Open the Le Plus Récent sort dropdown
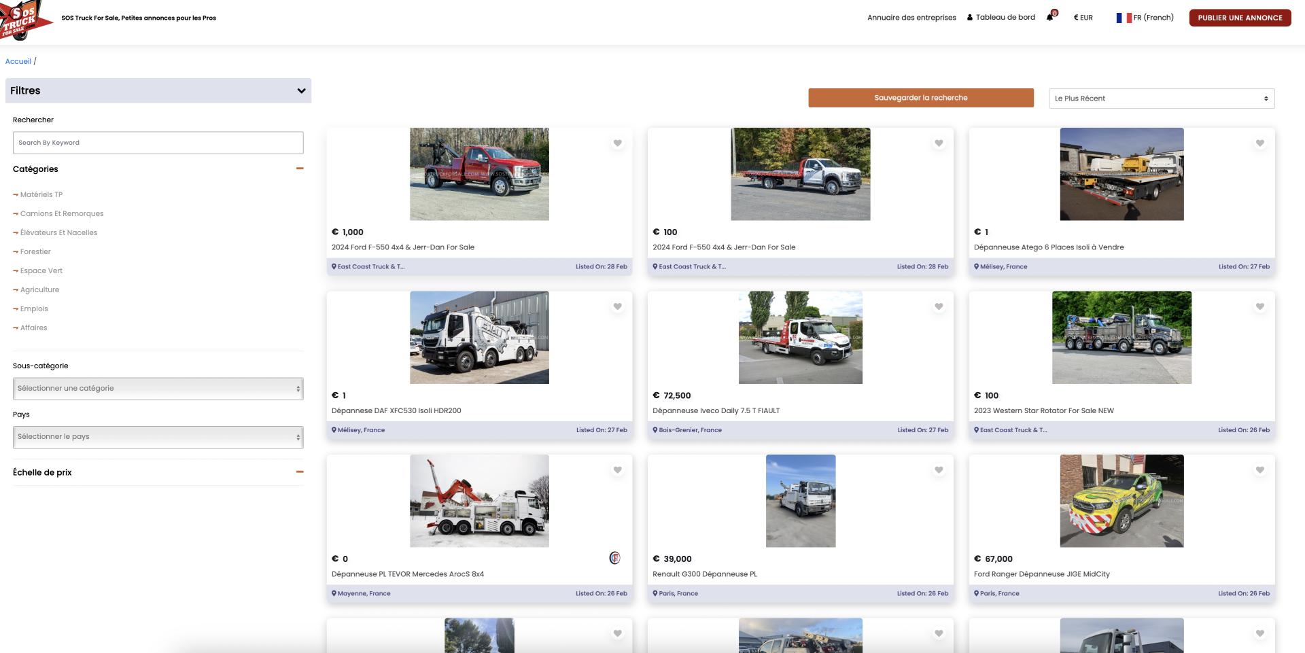Image resolution: width=1305 pixels, height=653 pixels. click(1161, 99)
